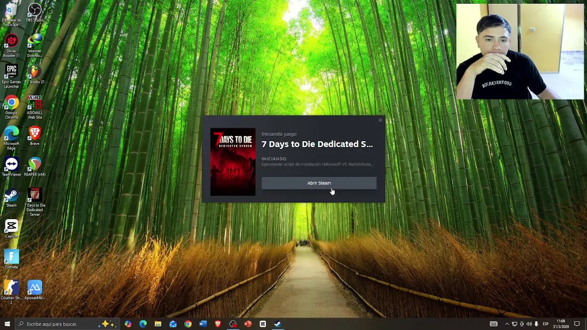Open Chrome from the taskbar
The height and width of the screenshot is (330, 587).
click(x=188, y=324)
